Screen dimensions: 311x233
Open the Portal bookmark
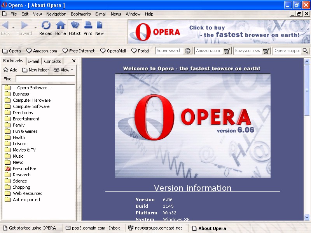tap(140, 51)
